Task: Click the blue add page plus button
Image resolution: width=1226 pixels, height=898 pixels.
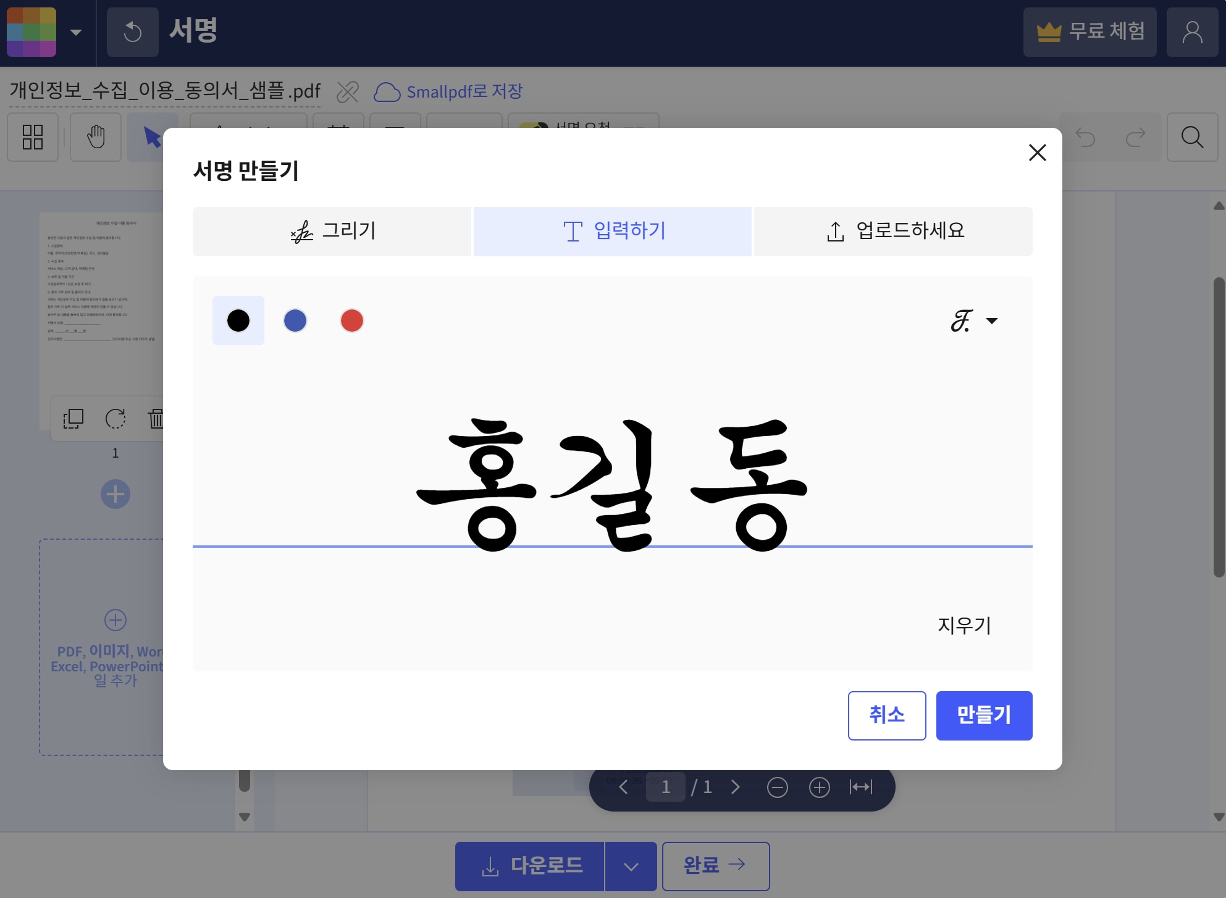Action: click(x=115, y=494)
